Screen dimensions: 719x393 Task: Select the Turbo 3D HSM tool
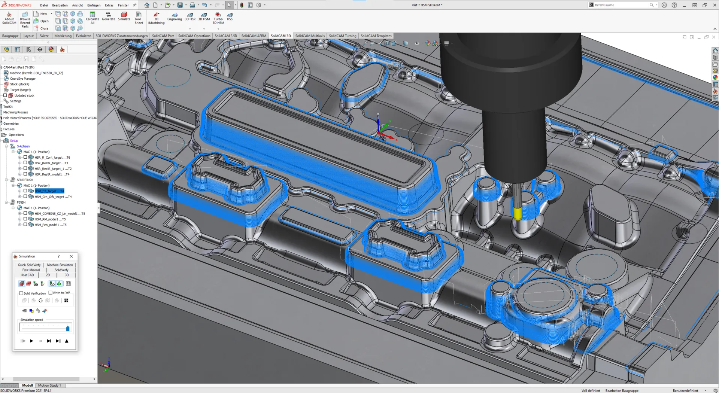click(218, 18)
